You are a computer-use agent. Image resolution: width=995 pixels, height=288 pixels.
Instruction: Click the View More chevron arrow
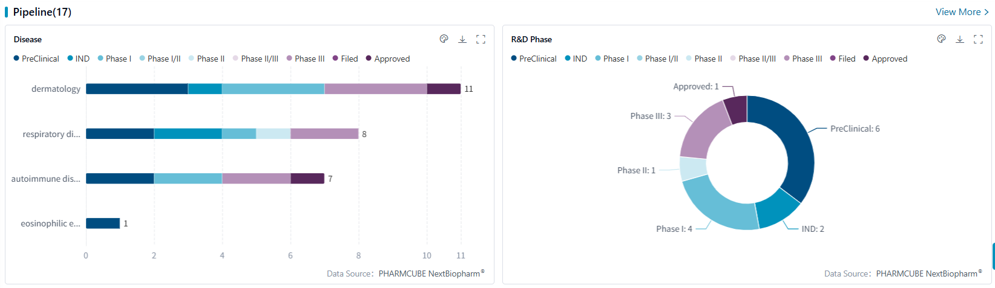pos(987,12)
